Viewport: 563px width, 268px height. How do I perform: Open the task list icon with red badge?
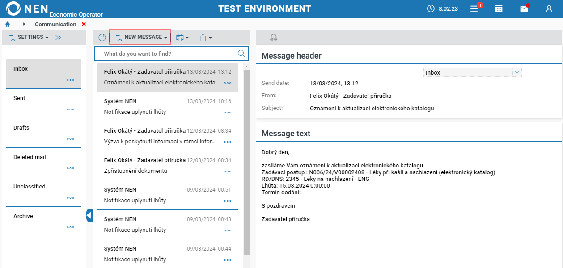pos(474,8)
